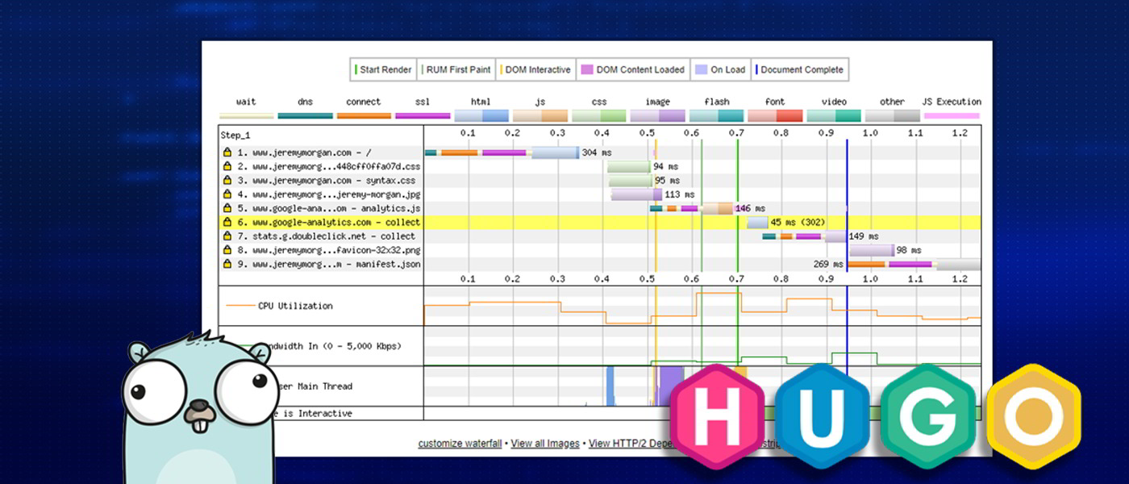This screenshot has width=1129, height=484.
Task: Click the css color swatch
Action: tap(599, 116)
